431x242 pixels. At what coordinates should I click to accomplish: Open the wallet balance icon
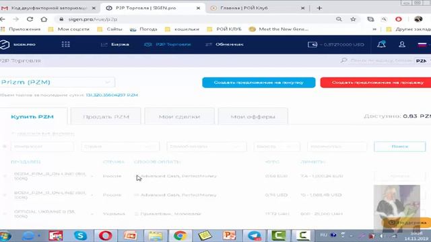pyautogui.click(x=312, y=44)
